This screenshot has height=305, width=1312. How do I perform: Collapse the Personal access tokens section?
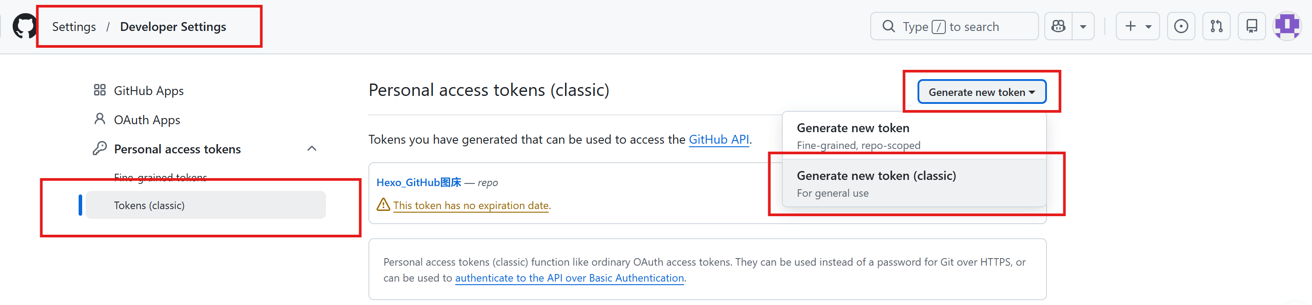click(312, 149)
